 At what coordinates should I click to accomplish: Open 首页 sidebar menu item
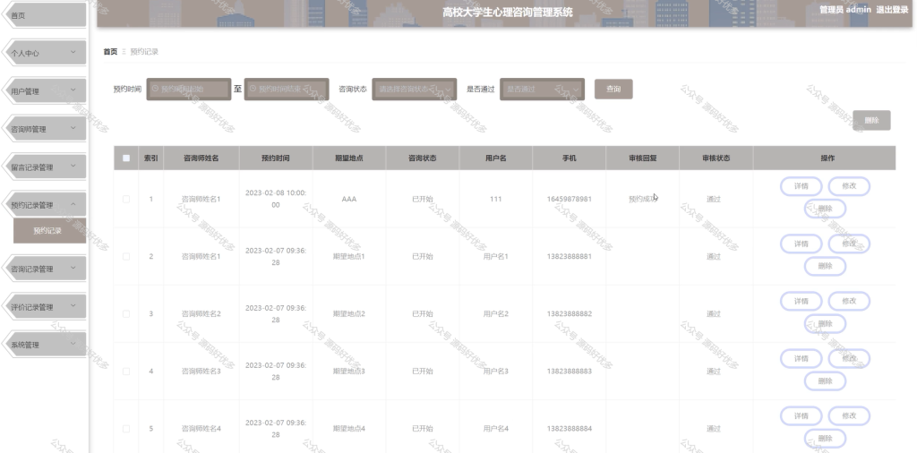point(45,15)
